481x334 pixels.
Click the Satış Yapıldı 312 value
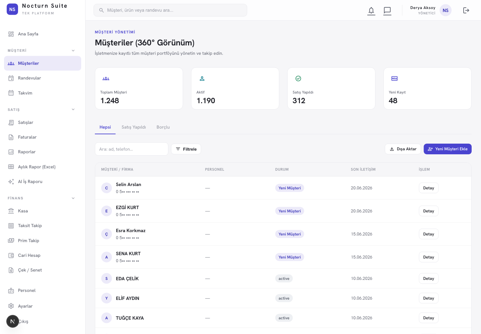[x=299, y=101]
